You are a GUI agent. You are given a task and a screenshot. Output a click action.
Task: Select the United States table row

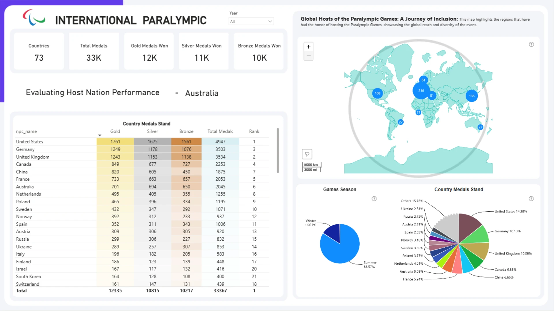(142, 142)
